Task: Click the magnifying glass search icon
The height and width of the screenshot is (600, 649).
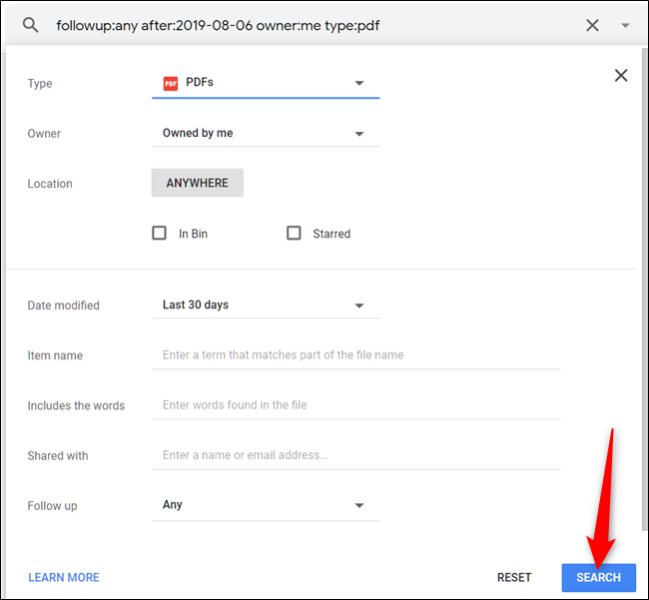Action: tap(31, 25)
